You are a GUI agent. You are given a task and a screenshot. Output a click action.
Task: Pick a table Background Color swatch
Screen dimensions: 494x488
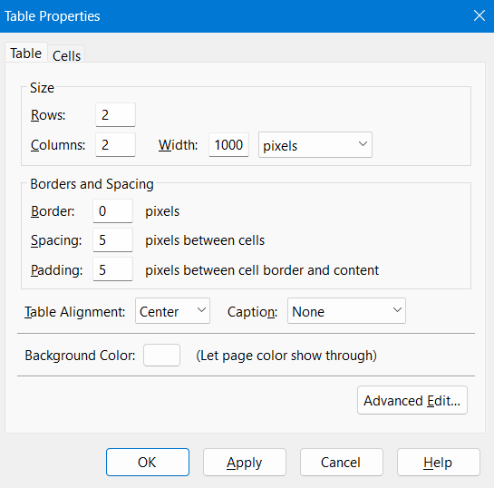tap(161, 356)
